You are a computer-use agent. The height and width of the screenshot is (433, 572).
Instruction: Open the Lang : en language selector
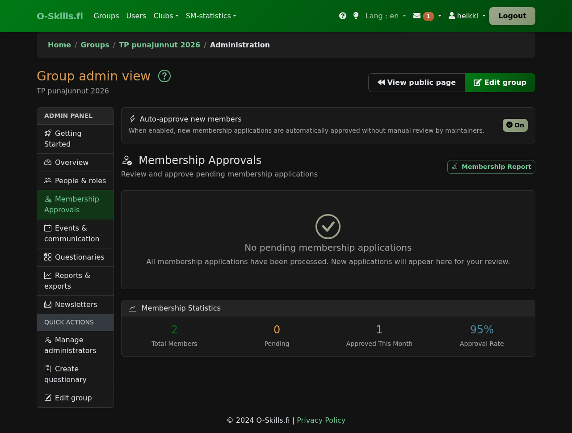[385, 16]
